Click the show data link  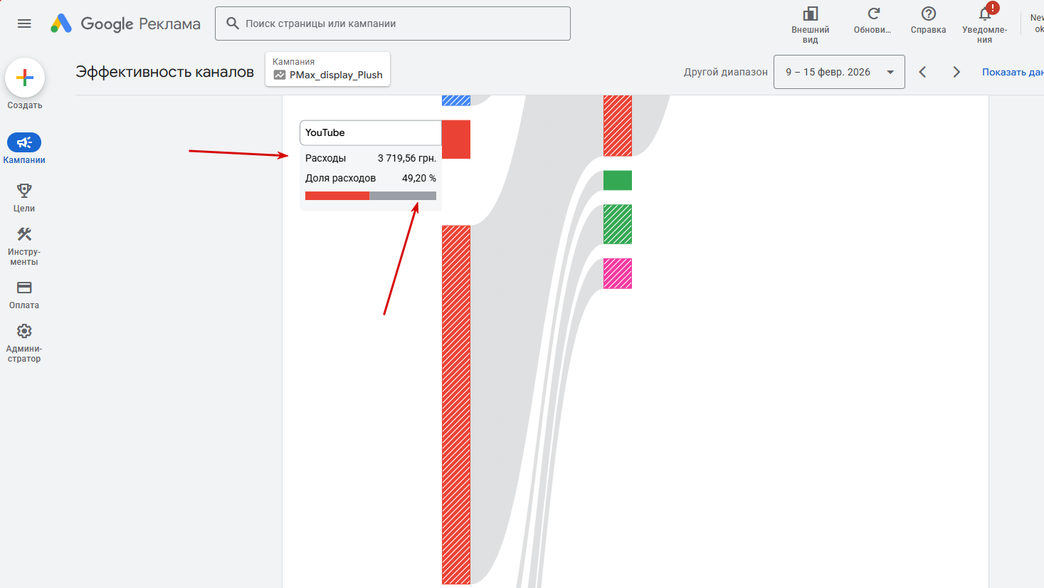(x=1013, y=72)
